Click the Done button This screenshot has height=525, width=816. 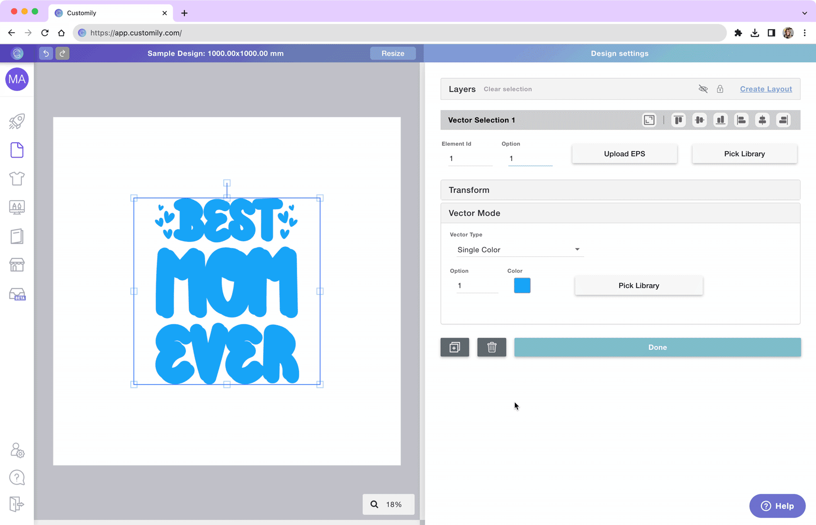[657, 347]
